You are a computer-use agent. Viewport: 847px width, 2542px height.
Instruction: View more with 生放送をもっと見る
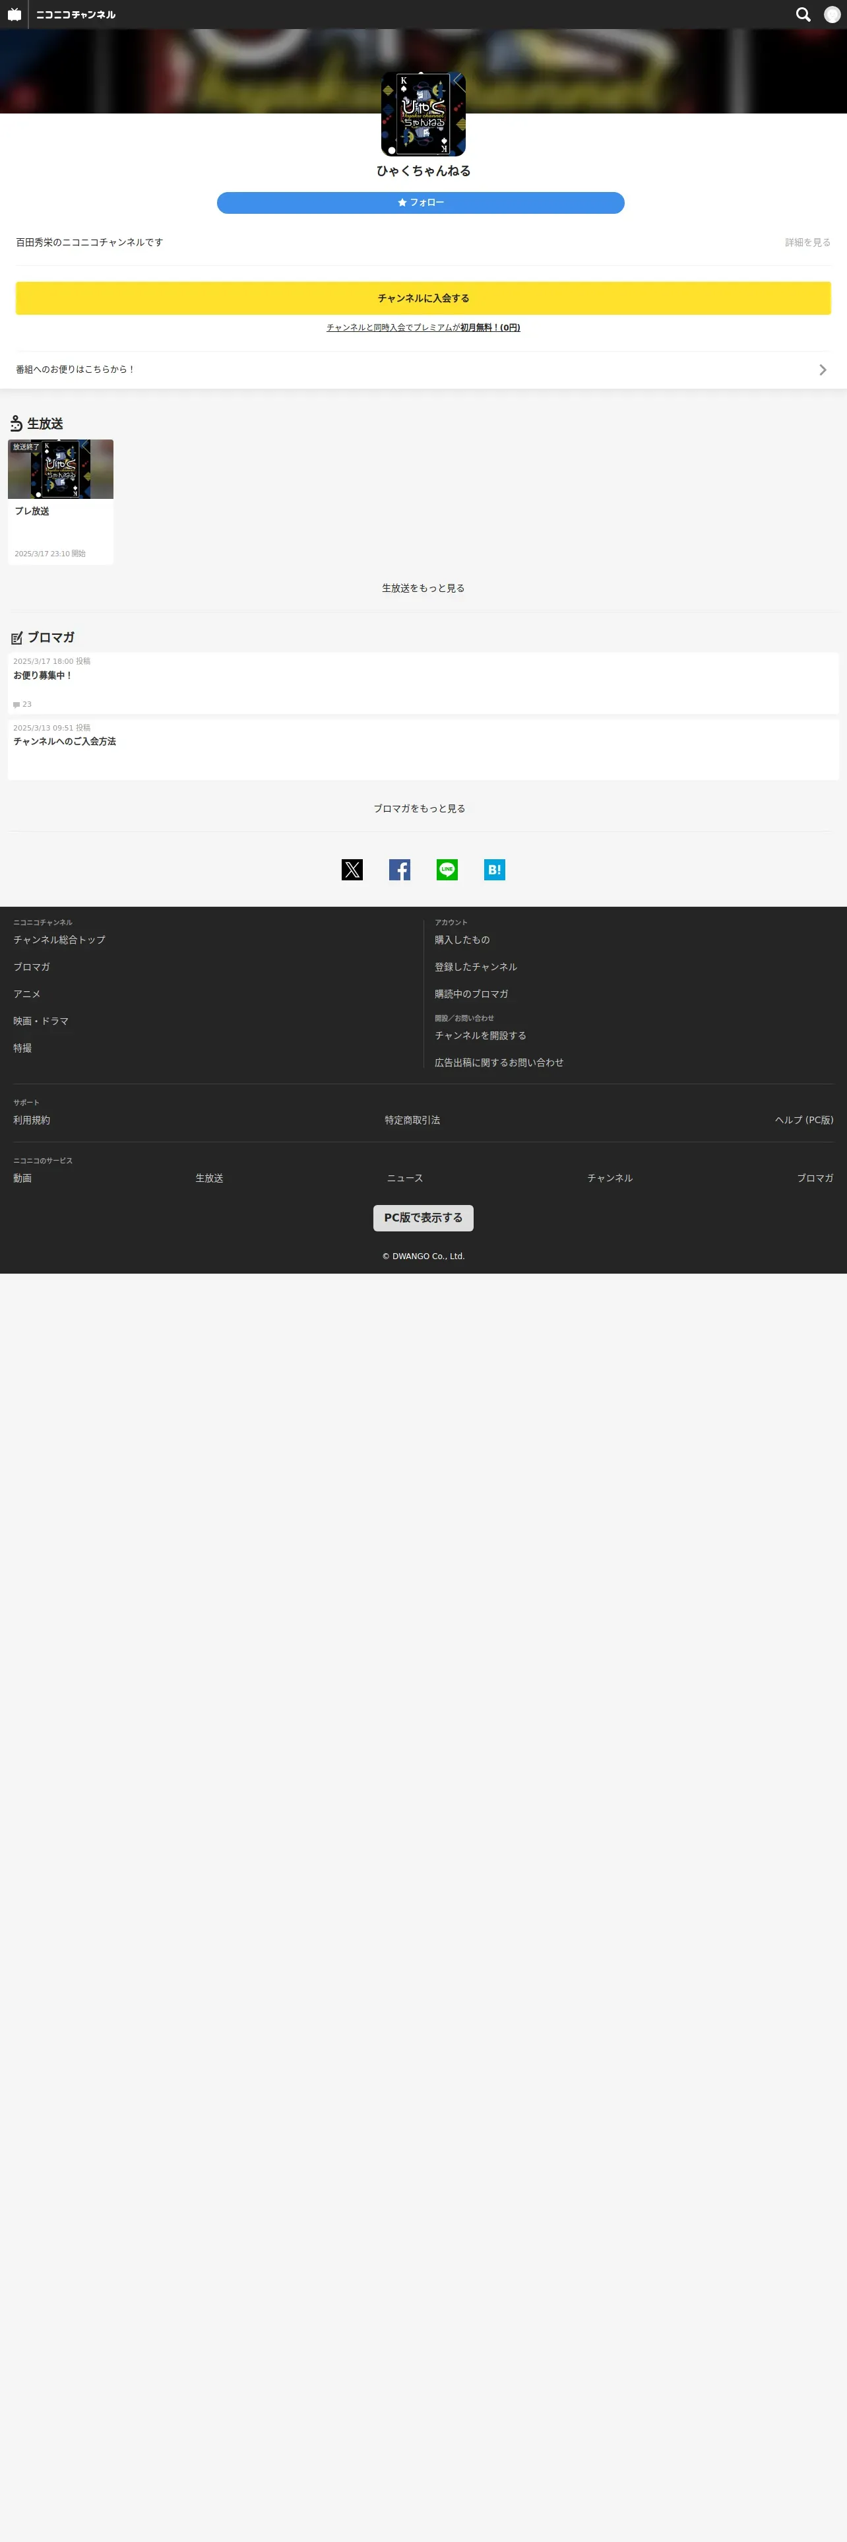[x=423, y=588]
